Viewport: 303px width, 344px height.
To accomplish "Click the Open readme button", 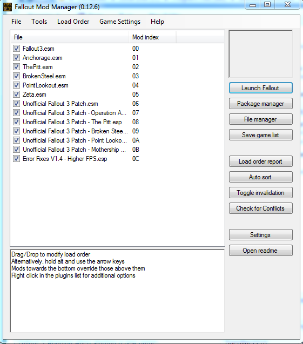I will [261, 251].
